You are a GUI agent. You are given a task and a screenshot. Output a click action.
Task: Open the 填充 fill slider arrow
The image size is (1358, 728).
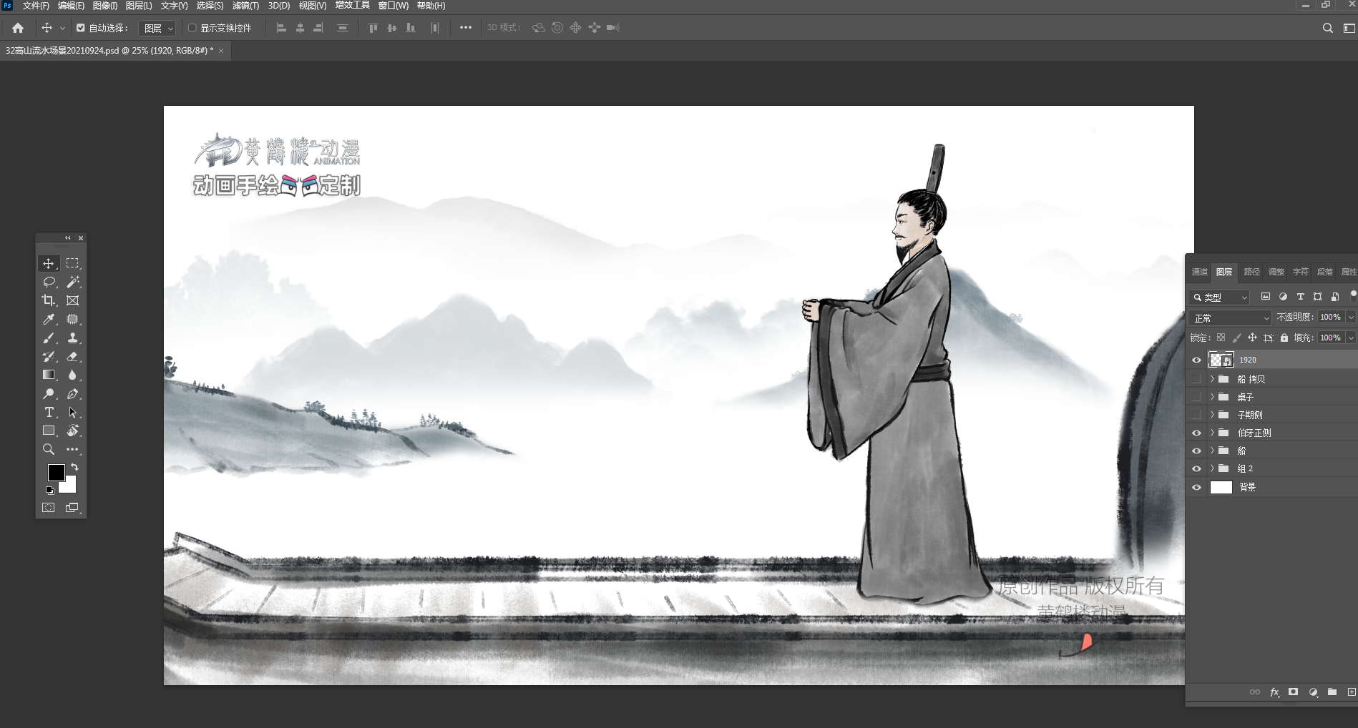tap(1351, 338)
